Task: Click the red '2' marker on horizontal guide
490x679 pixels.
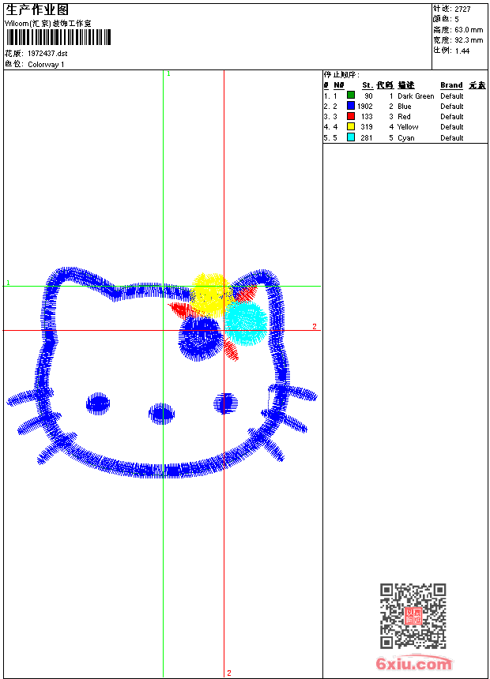Action: coord(315,327)
